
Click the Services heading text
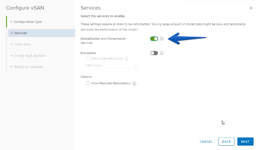(91, 8)
